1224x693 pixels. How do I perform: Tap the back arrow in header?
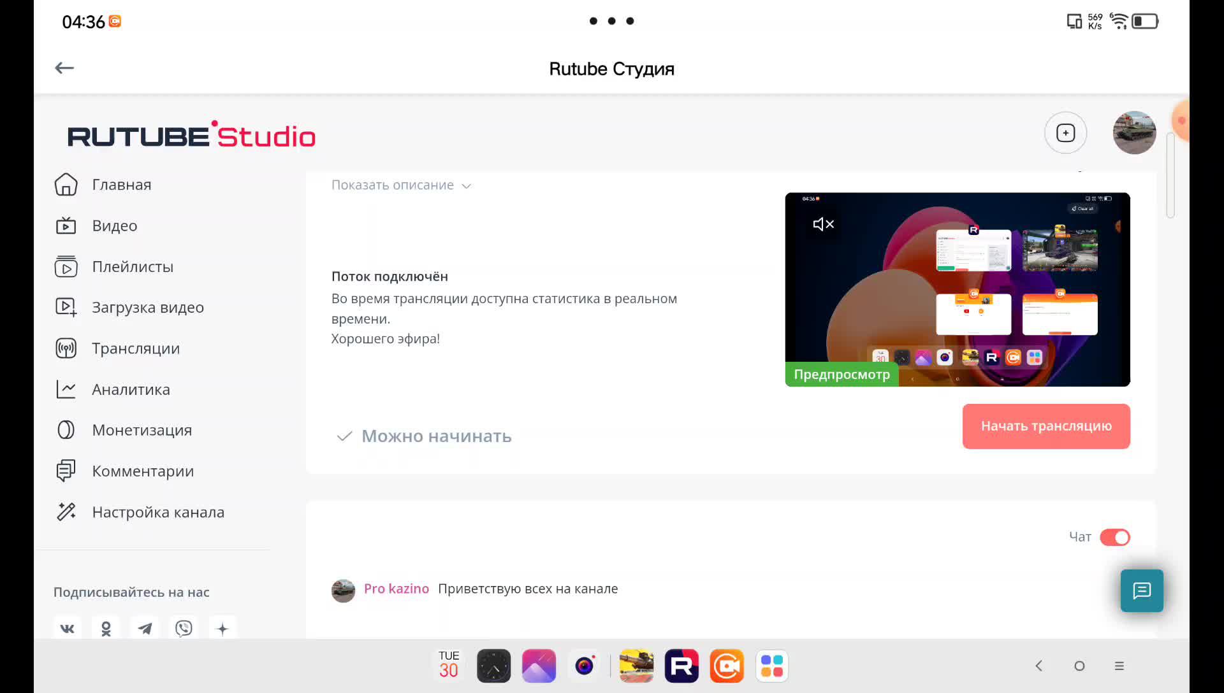point(64,68)
